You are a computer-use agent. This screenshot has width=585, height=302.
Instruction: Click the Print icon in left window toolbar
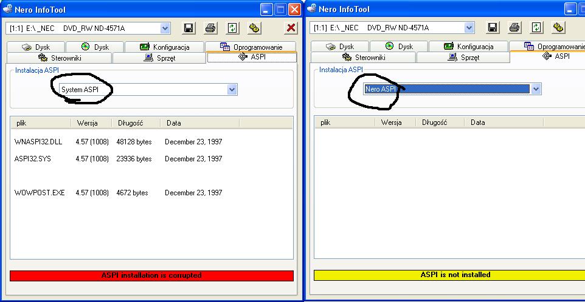[210, 28]
